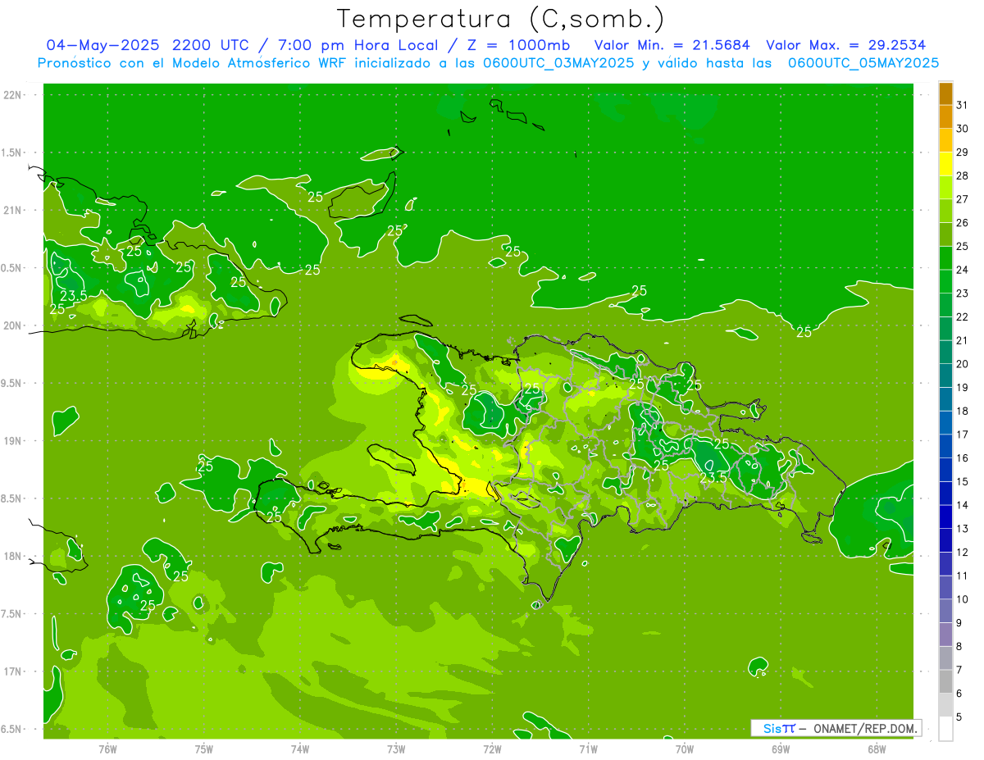984x760 pixels.
Task: Click the dark blue swatch between 13 and 14
Action: pos(945,517)
